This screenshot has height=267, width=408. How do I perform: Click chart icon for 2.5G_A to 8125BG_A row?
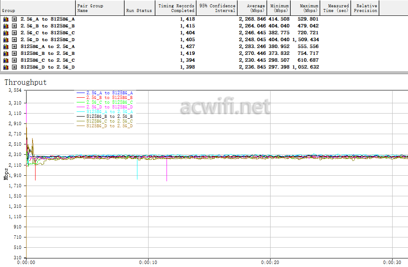pyautogui.click(x=6, y=19)
